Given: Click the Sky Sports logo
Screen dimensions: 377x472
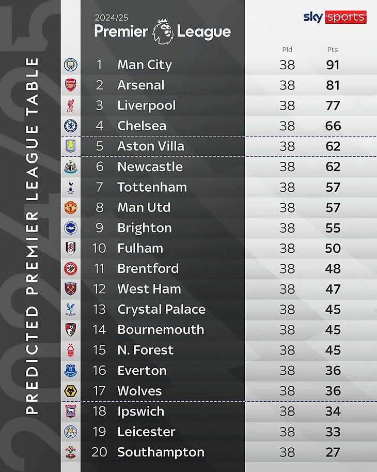Looking at the screenshot, I should (335, 17).
